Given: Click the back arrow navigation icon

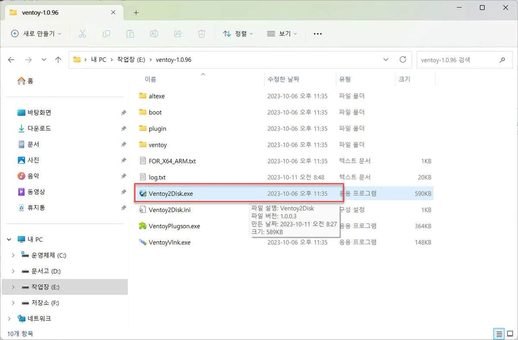Looking at the screenshot, I should pyautogui.click(x=11, y=60).
